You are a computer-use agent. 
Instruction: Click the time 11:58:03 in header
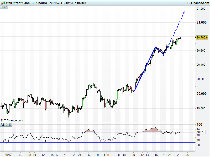point(81,3)
